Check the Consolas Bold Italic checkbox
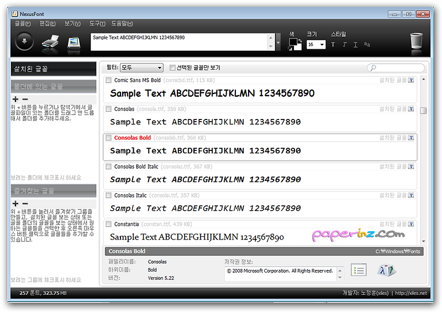The width and height of the screenshot is (442, 312). click(108, 167)
